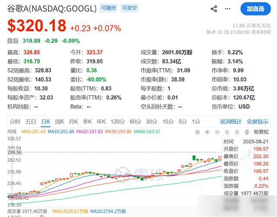The width and height of the screenshot is (277, 217).
Task: Click the 成交量 value 2601.86万股
Action: pos(177,52)
